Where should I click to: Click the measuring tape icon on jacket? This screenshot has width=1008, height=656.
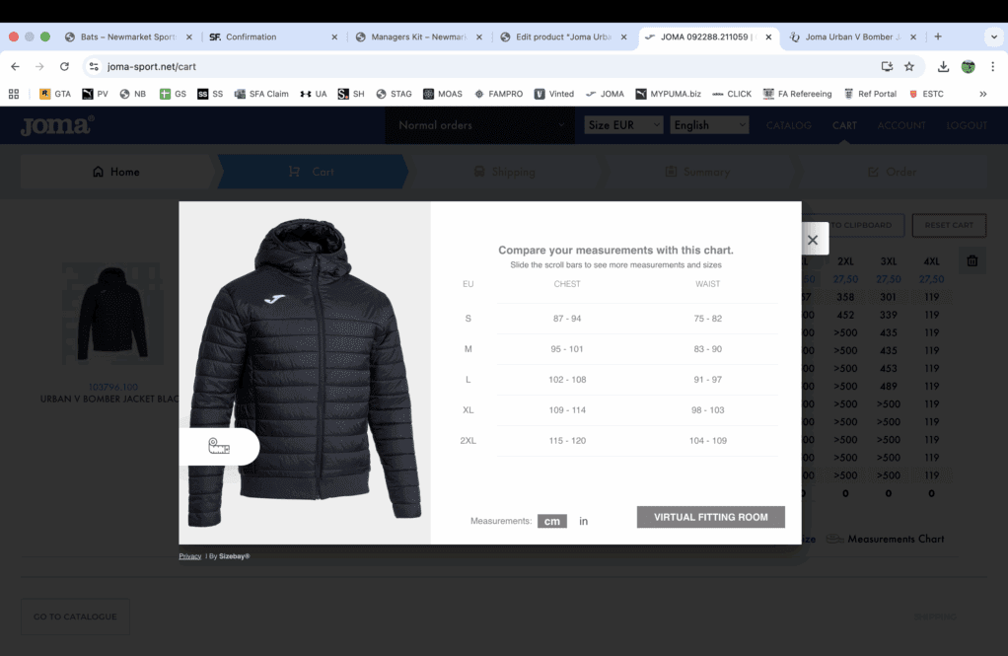tap(219, 447)
